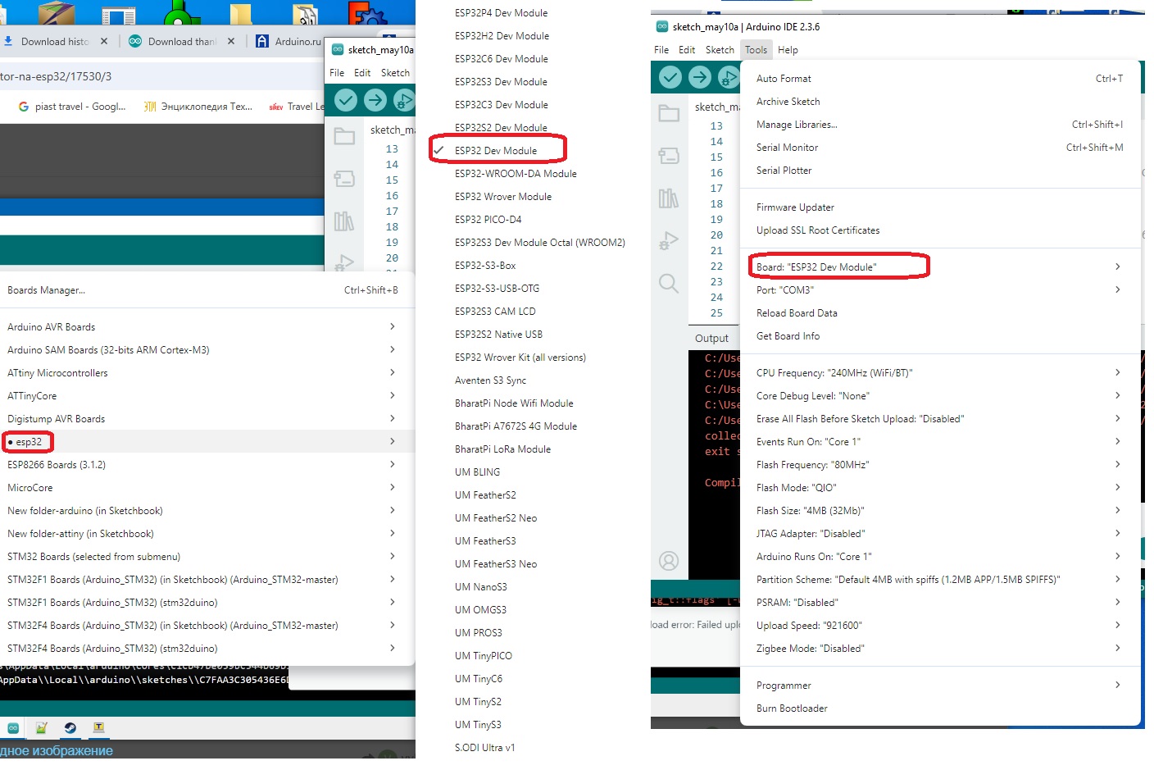Expand Partition Scheme submenu arrow
The width and height of the screenshot is (1154, 779).
click(x=1117, y=580)
